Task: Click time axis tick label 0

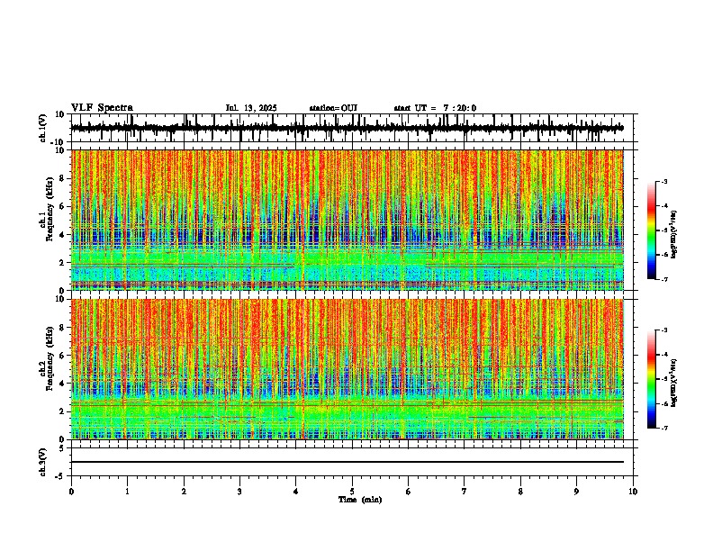Action: pyautogui.click(x=71, y=492)
